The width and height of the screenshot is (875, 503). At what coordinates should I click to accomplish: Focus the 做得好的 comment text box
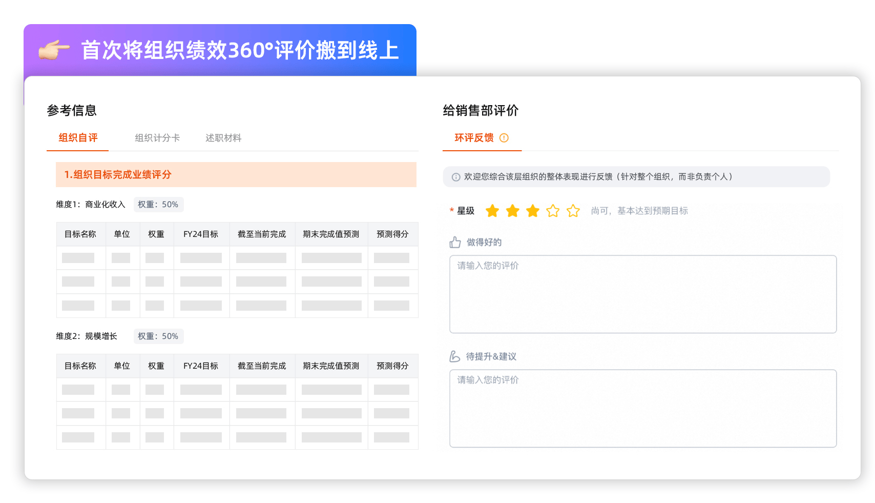coord(643,294)
